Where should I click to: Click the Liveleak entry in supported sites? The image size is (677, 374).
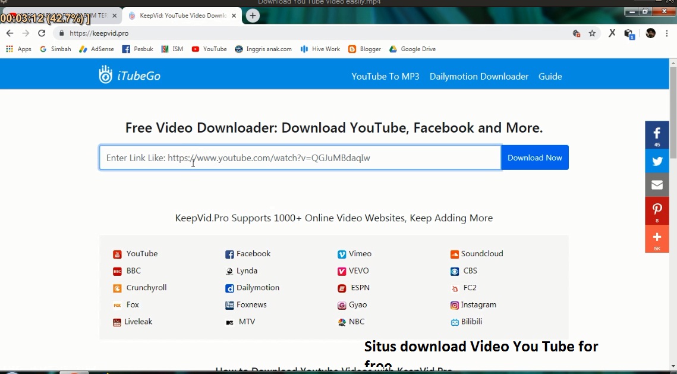(x=133, y=322)
